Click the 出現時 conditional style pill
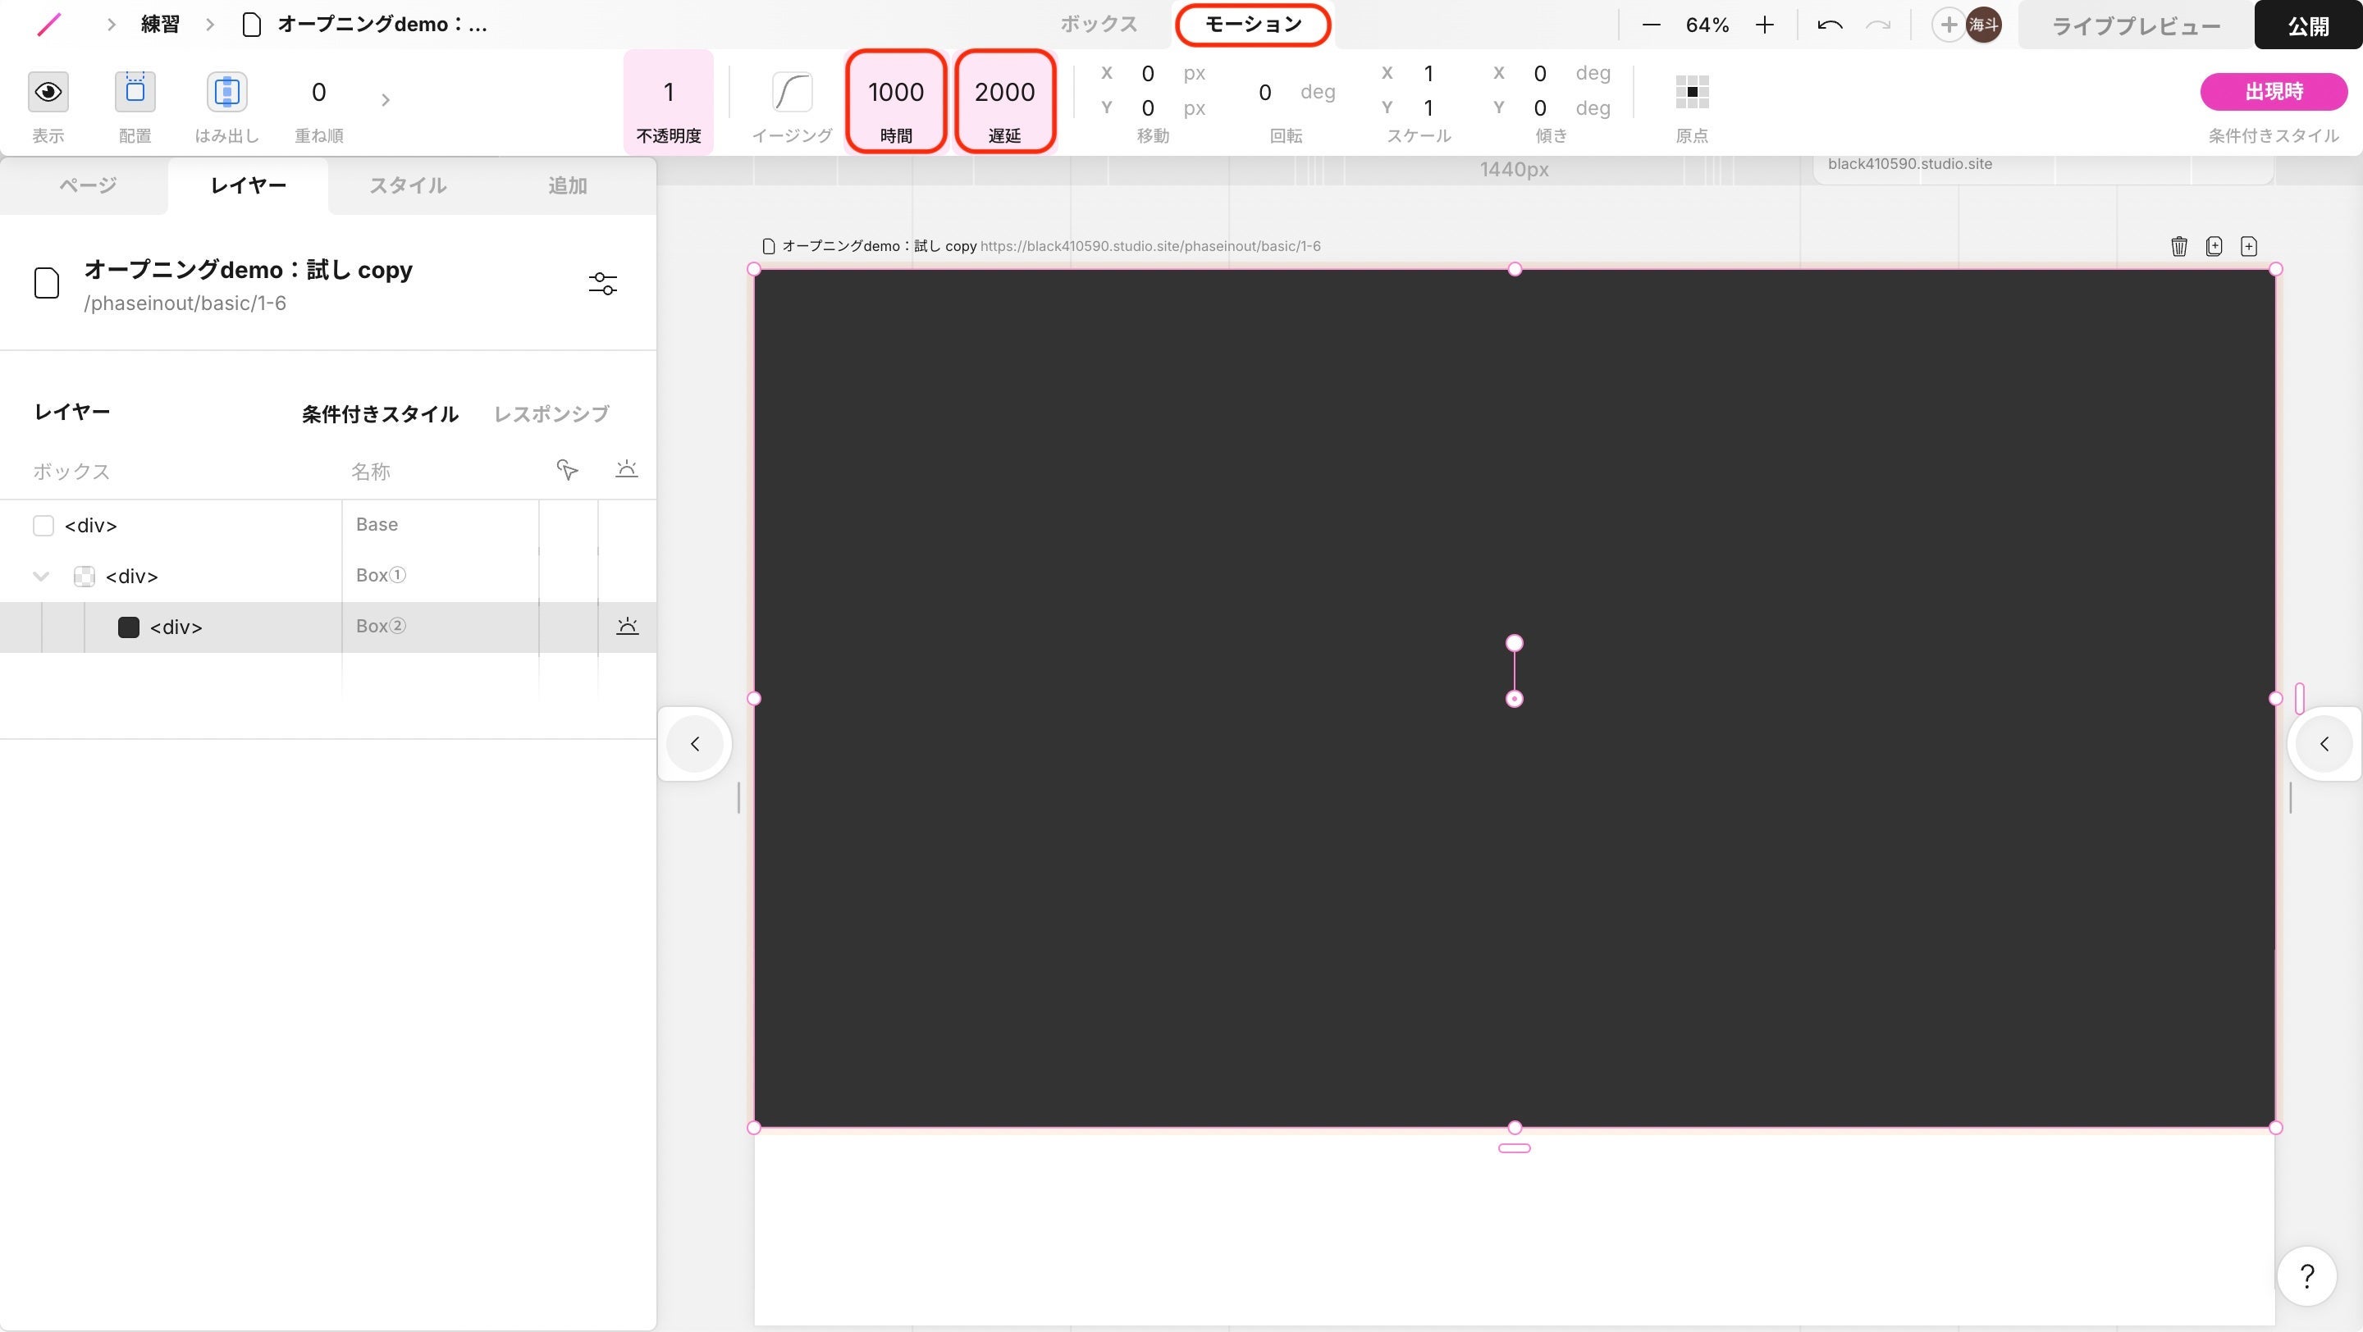Image resolution: width=2363 pixels, height=1332 pixels. pos(2274,92)
